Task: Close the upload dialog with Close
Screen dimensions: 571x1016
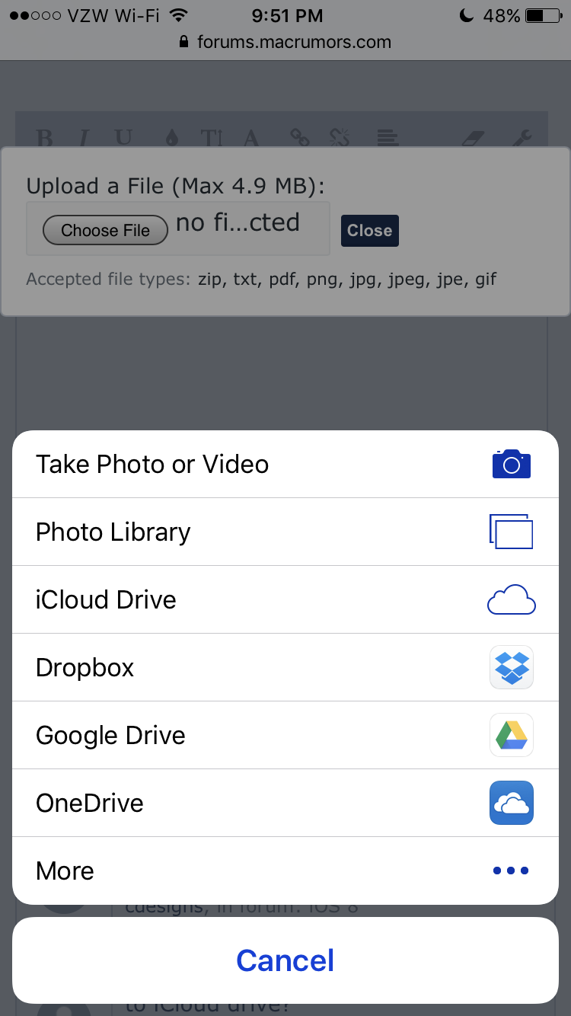Action: click(x=369, y=231)
